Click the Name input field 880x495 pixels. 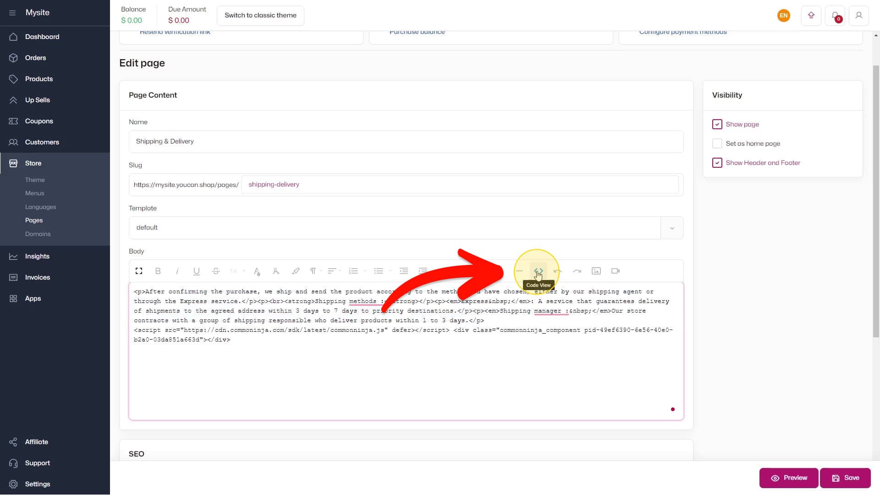point(406,142)
